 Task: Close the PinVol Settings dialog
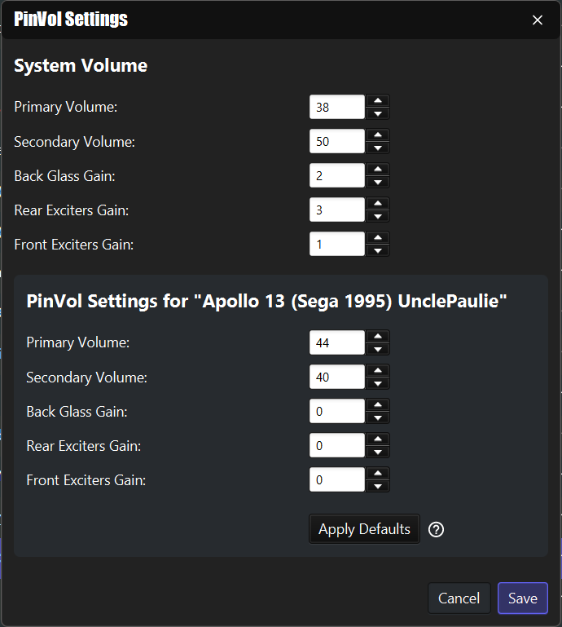[x=538, y=20]
